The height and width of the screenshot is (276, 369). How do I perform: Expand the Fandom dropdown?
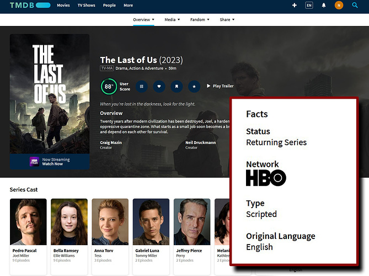coord(200,20)
